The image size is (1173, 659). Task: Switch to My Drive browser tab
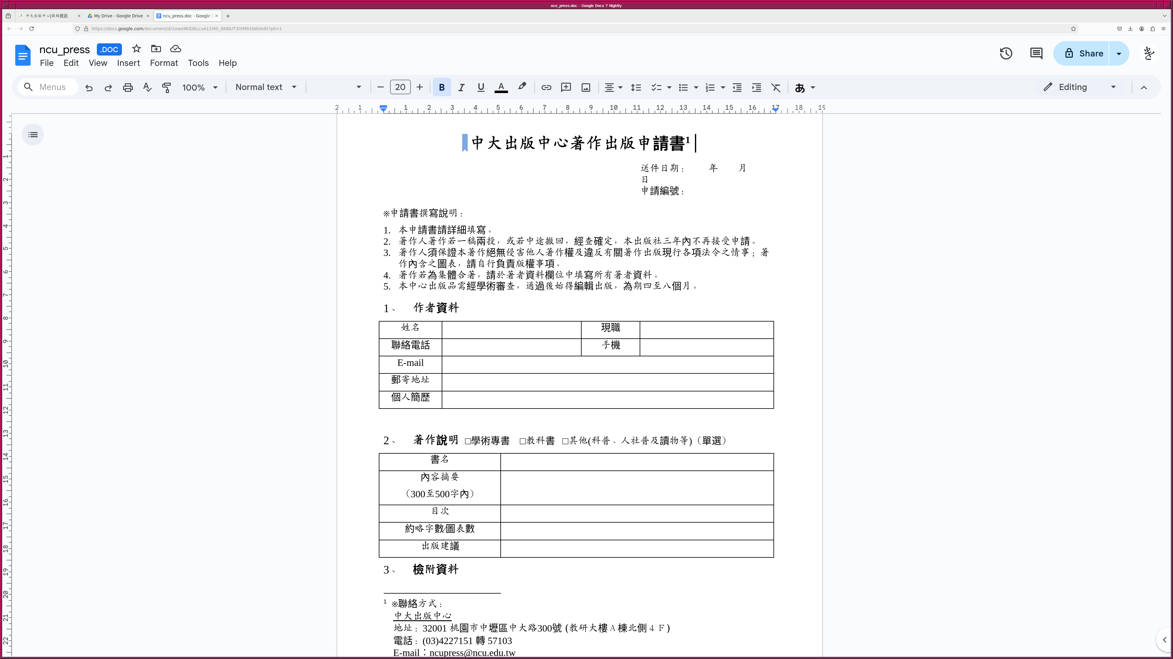[118, 16]
